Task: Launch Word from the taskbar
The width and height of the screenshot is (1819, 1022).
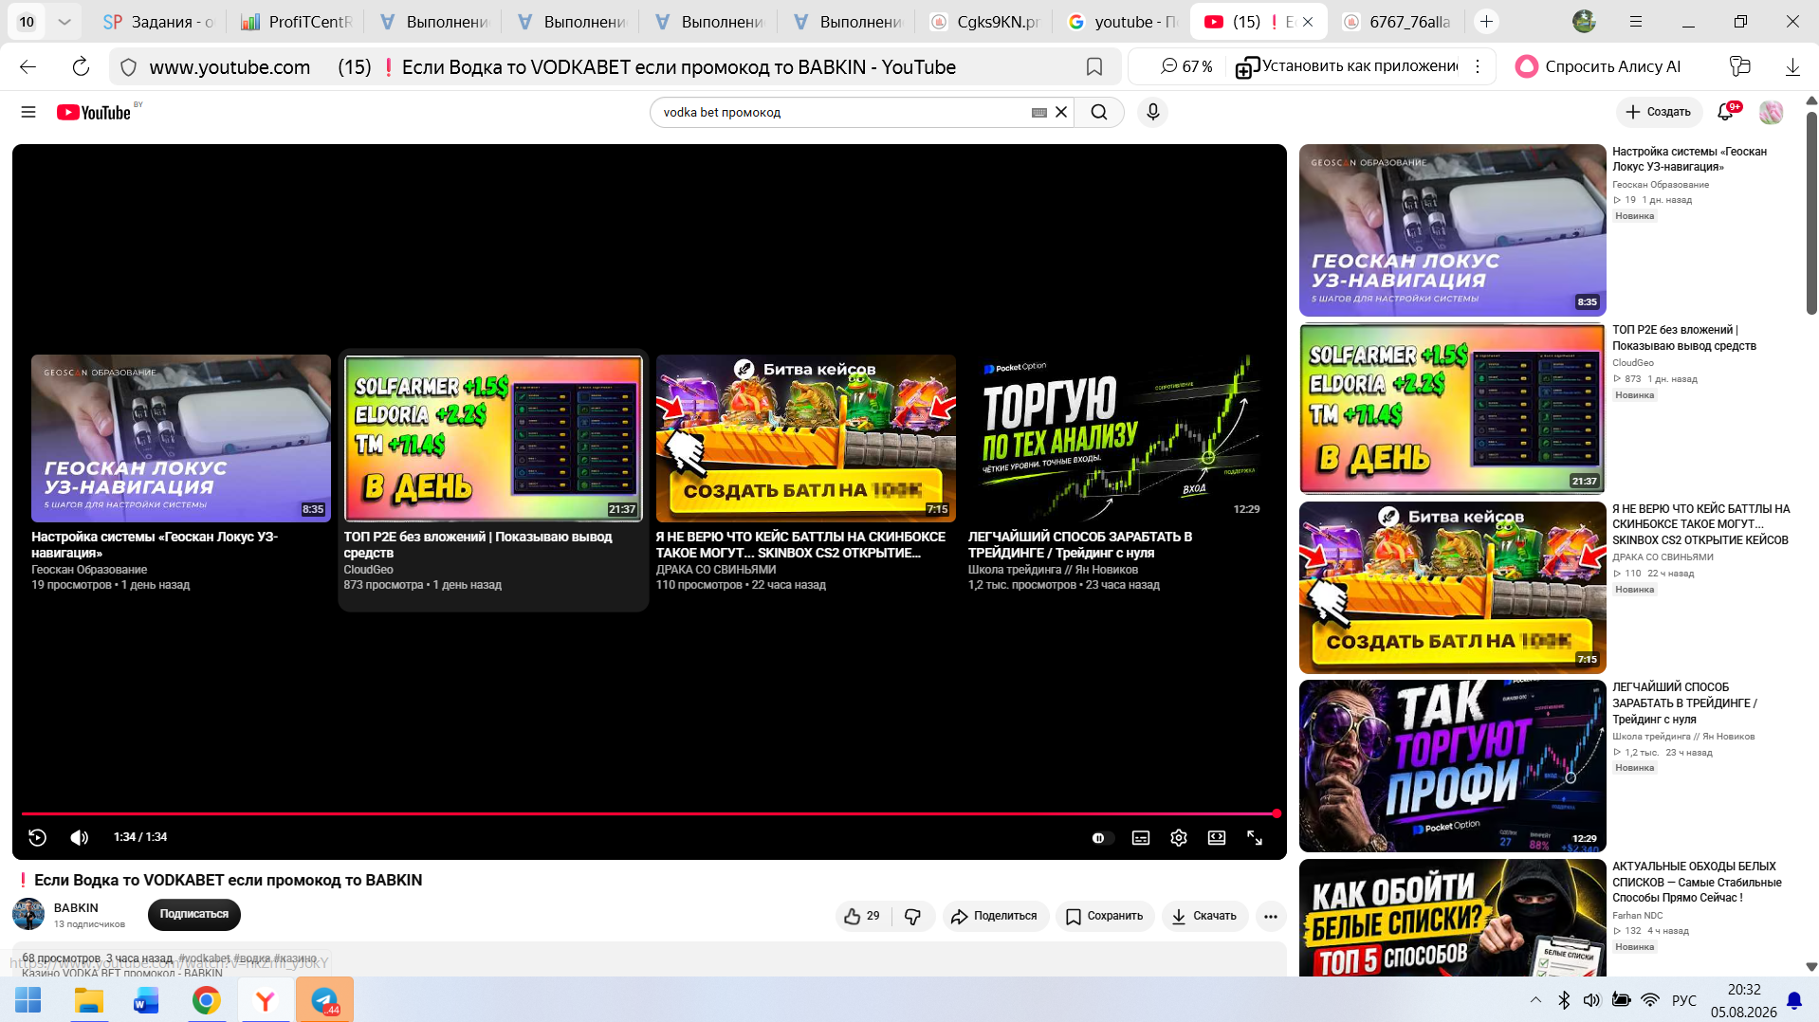Action: 147,1000
